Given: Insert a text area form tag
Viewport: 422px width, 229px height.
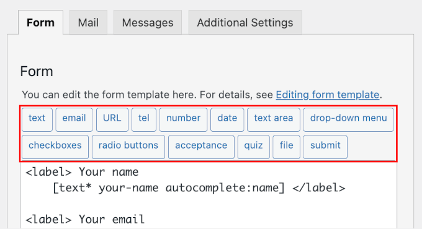Looking at the screenshot, I should click(x=274, y=119).
